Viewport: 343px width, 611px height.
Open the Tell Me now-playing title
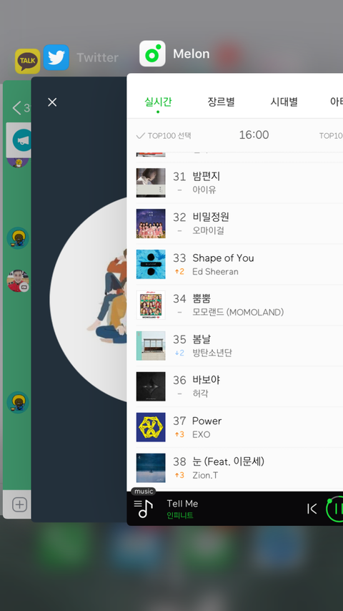pyautogui.click(x=182, y=504)
